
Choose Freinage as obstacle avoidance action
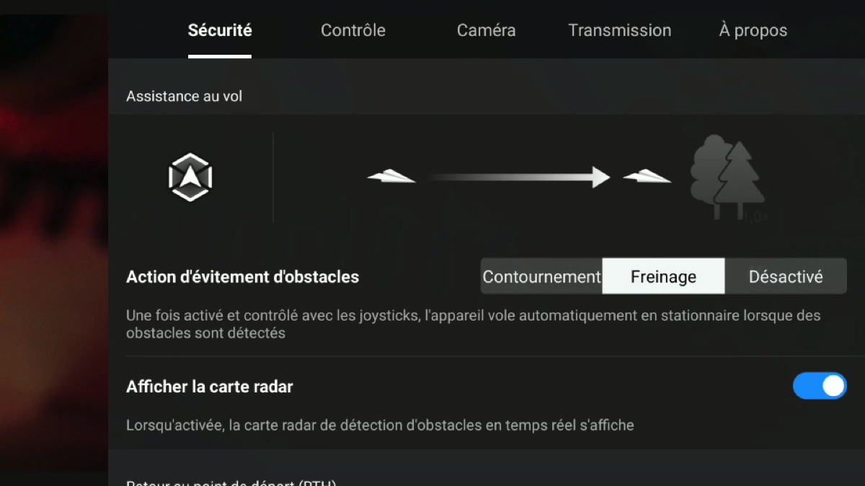663,276
